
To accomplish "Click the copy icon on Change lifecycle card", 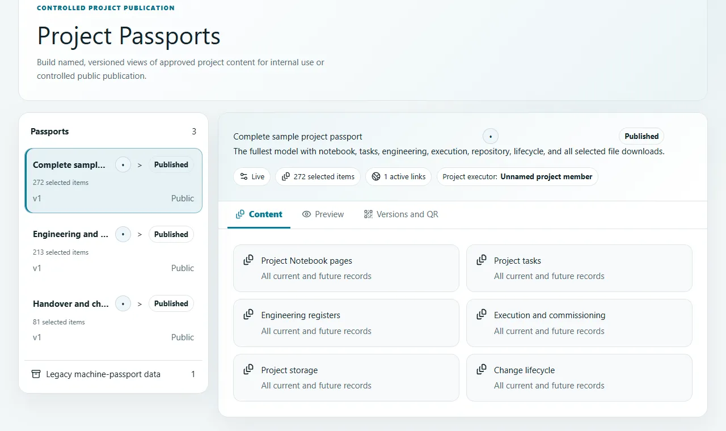I will click(482, 370).
